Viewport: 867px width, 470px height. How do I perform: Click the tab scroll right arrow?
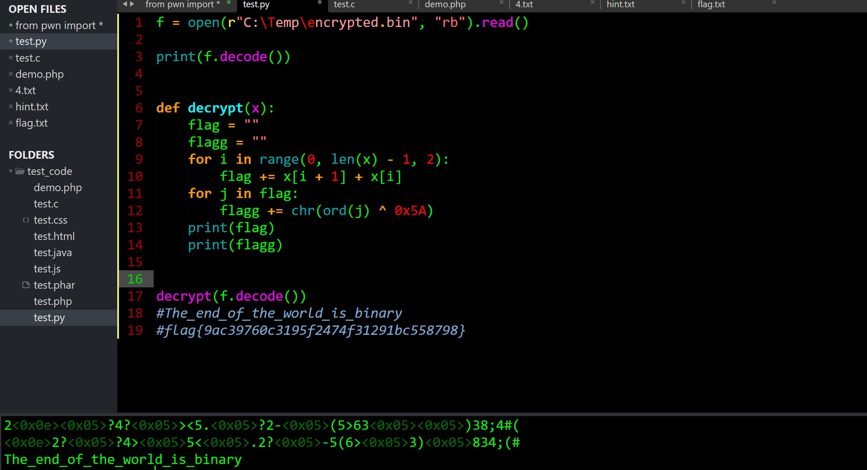point(132,4)
